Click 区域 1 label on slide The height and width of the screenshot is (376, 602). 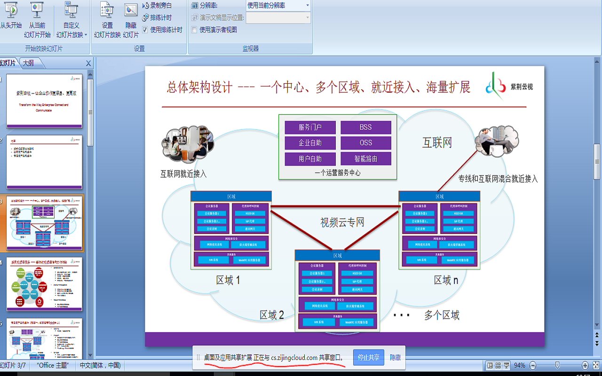(x=228, y=280)
